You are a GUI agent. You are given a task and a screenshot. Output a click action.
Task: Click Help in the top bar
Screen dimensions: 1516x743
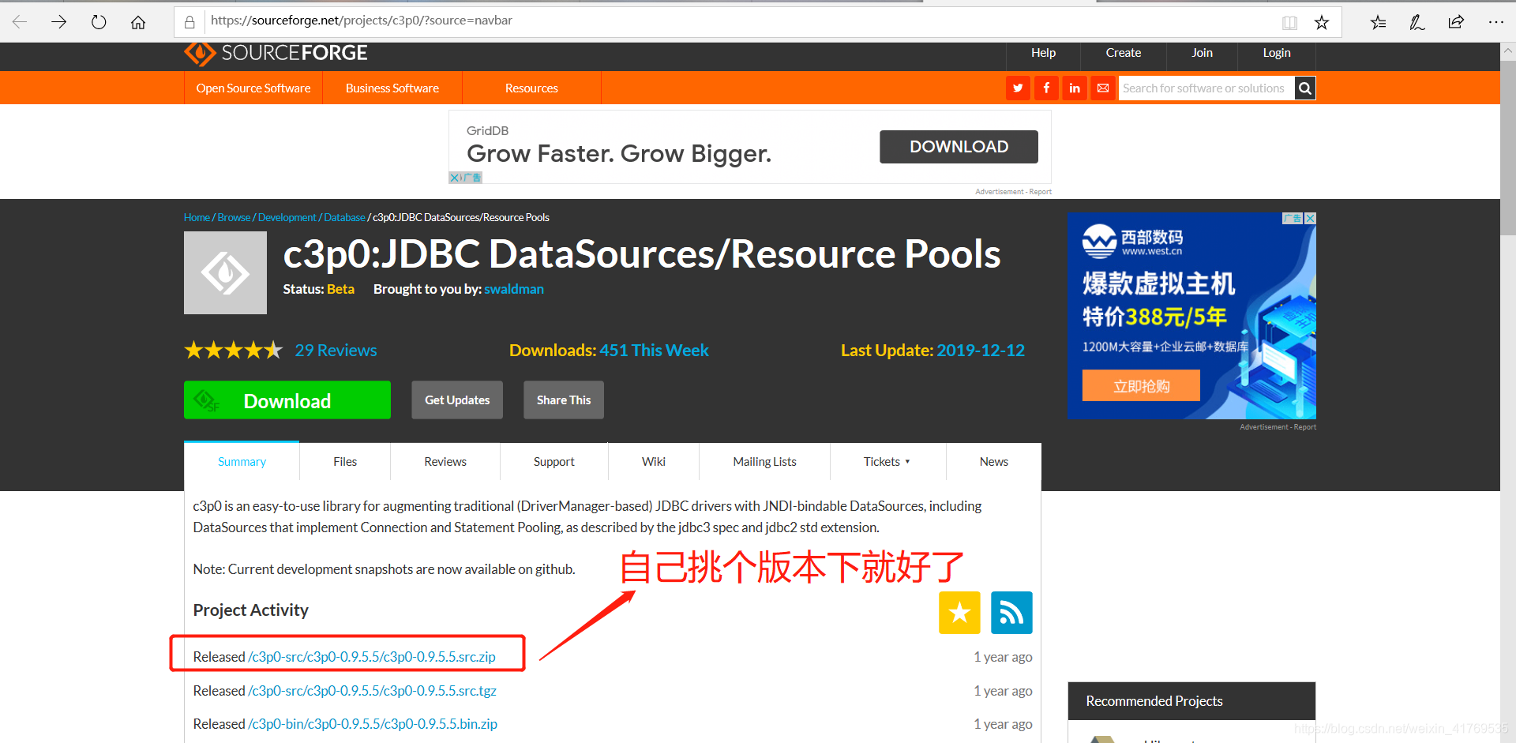pos(1043,53)
